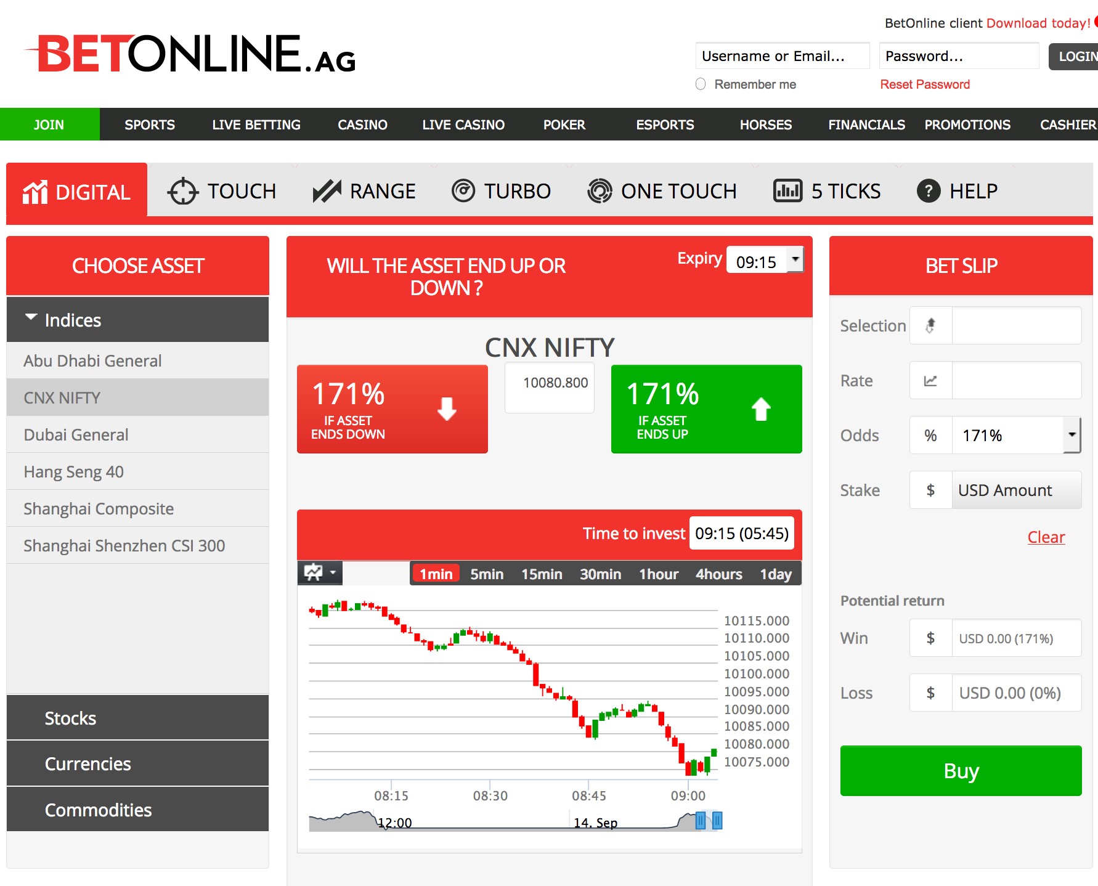The width and height of the screenshot is (1098, 886).
Task: Open the Odds 171% dropdown
Action: [1016, 436]
